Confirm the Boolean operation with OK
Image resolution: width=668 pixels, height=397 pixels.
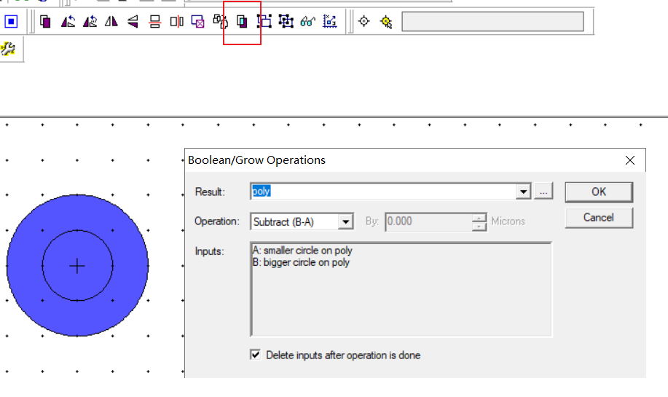599,192
